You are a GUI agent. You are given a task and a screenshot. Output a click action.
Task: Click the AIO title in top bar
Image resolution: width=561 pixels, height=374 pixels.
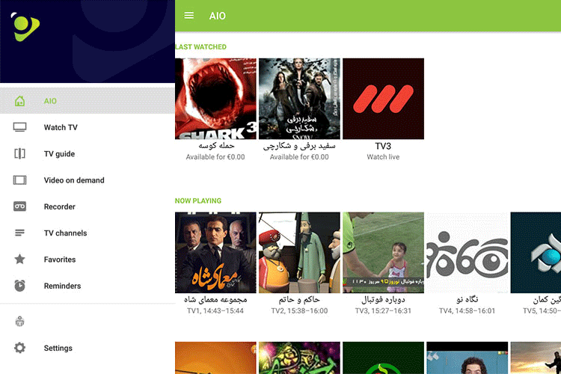218,16
